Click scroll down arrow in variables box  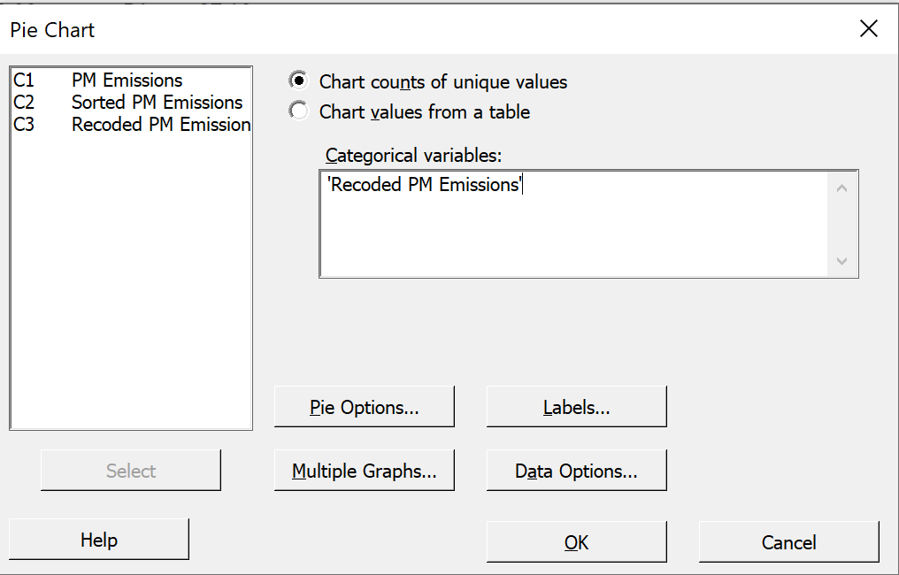tap(841, 261)
